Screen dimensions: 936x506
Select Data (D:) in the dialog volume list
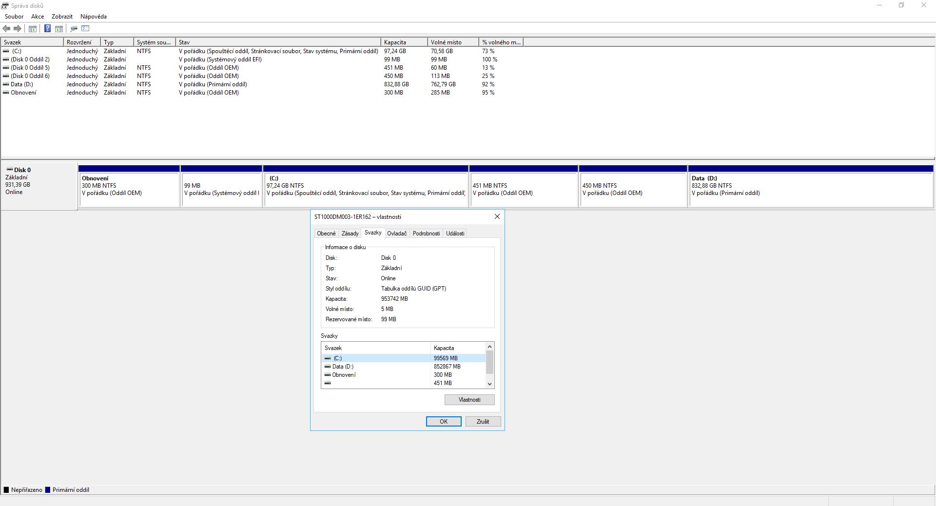(343, 367)
